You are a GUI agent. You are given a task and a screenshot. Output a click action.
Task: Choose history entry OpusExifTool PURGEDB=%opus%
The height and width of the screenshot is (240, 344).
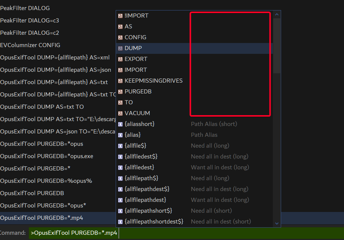46,181
